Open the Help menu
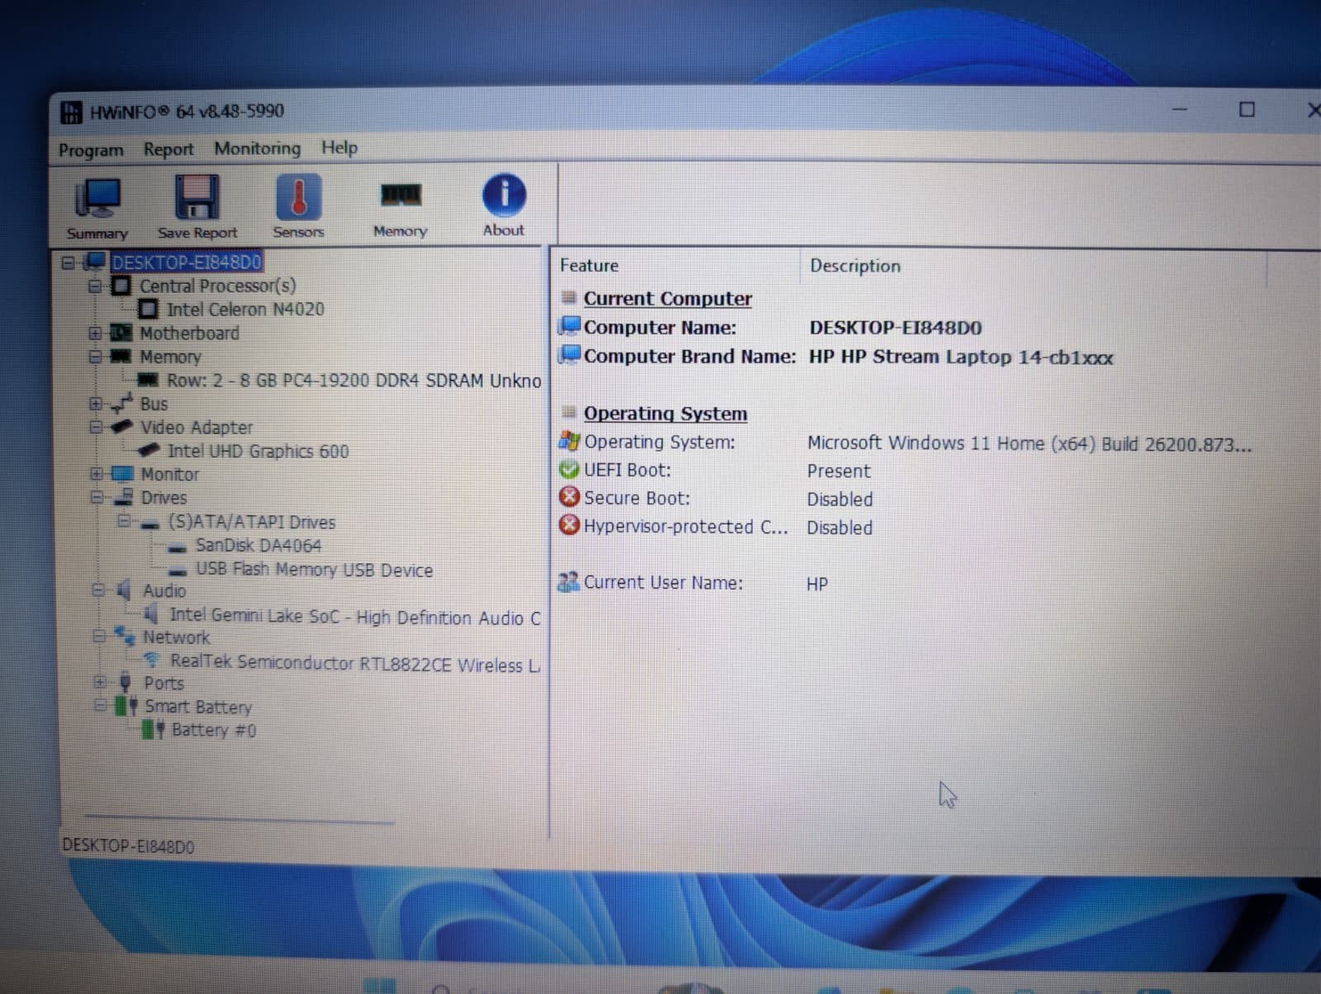The image size is (1321, 994). [339, 148]
